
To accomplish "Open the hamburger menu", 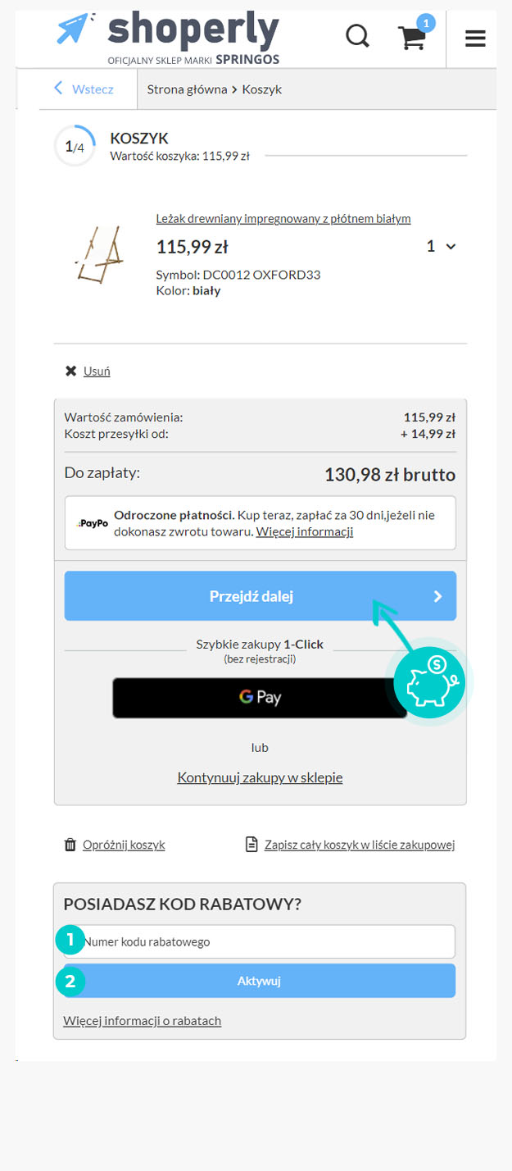I will 475,38.
